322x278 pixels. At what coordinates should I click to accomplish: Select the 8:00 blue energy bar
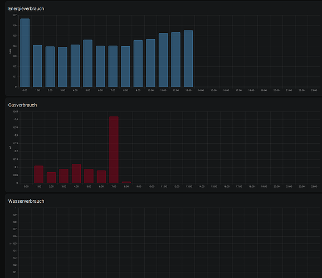(x=125, y=66)
